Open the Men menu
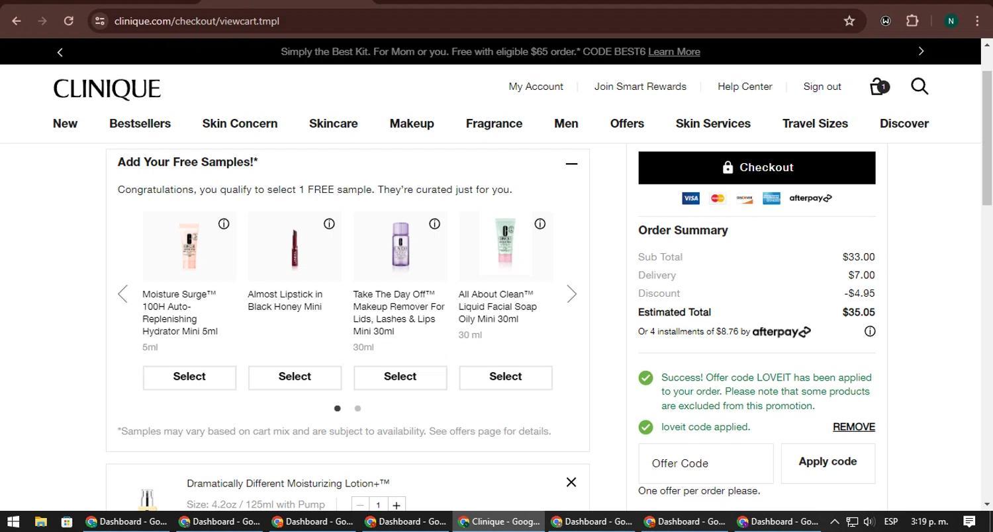 566,124
